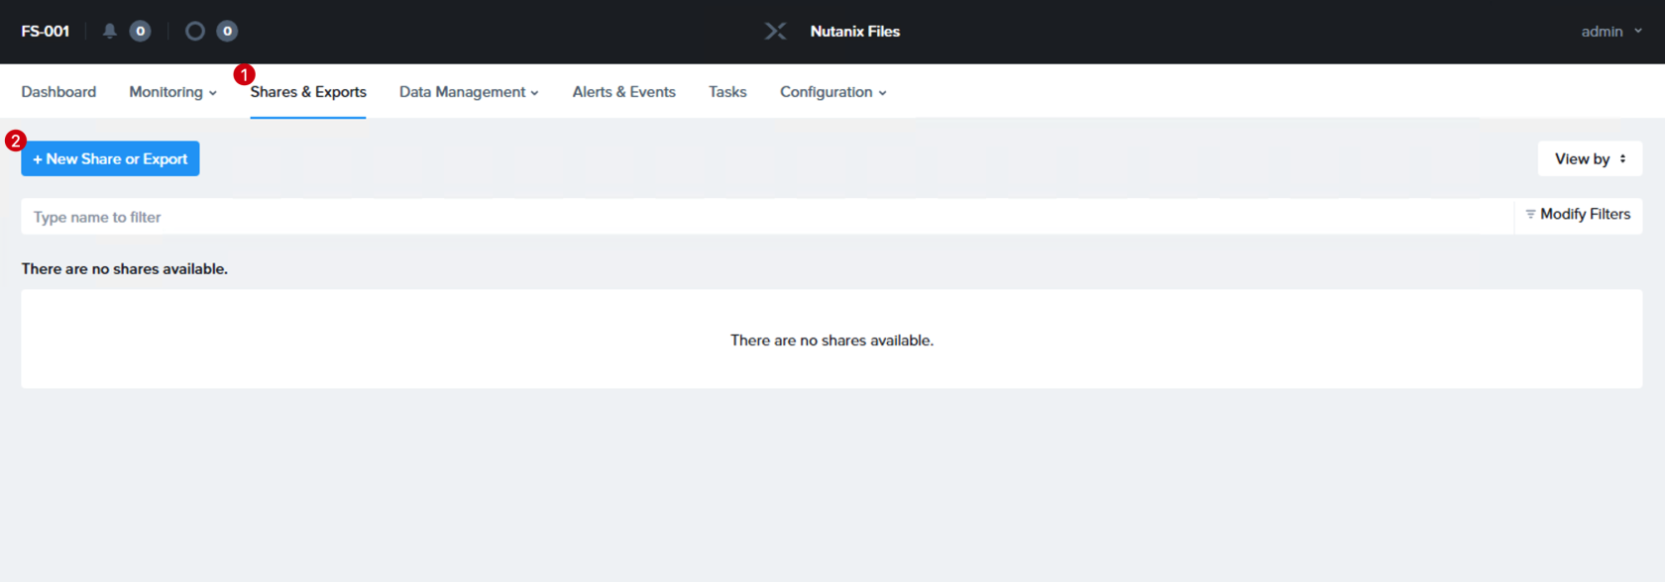The height and width of the screenshot is (582, 1665).
Task: Focus the Type name to filter field
Action: [x=767, y=217]
